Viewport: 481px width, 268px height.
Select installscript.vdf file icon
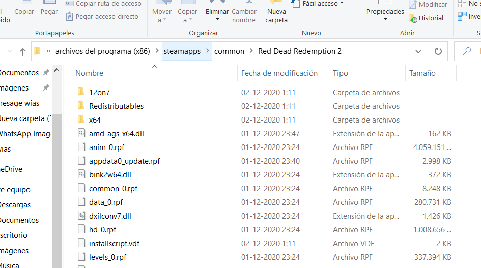[81, 243]
